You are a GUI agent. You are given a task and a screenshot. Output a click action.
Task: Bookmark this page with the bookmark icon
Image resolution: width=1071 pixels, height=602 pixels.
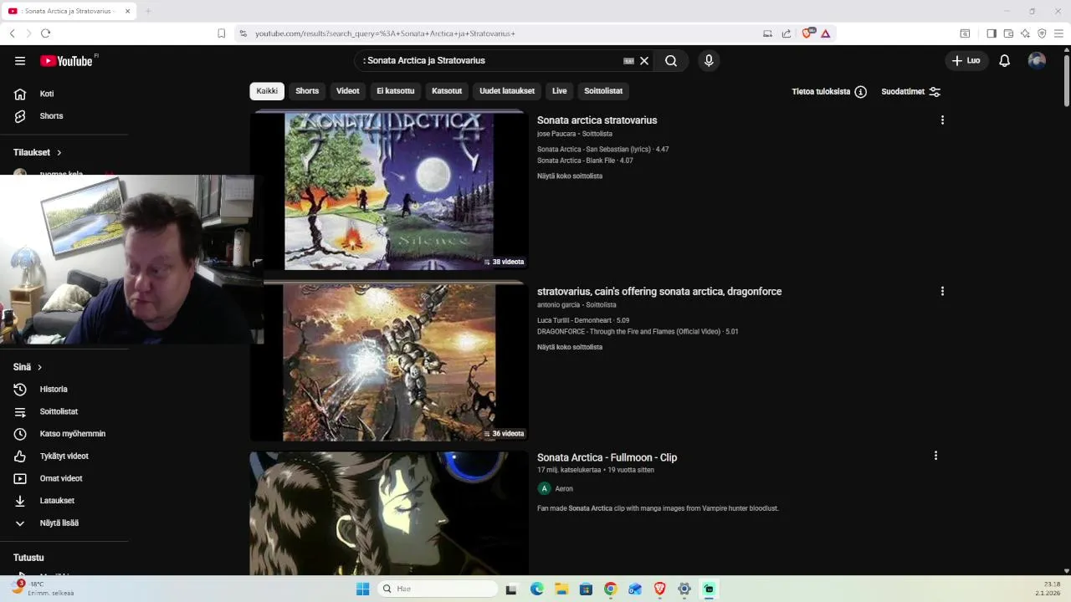tap(221, 33)
